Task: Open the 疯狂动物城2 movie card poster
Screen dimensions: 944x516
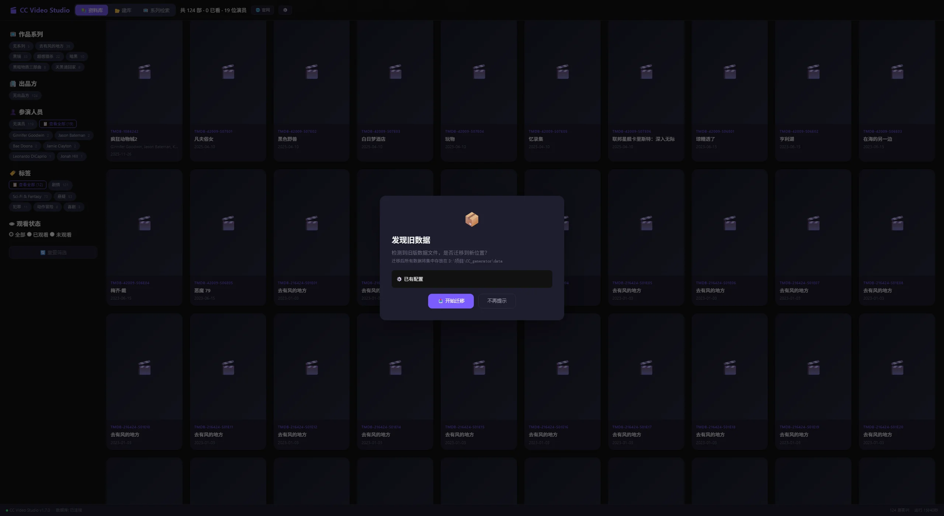Action: pos(144,73)
